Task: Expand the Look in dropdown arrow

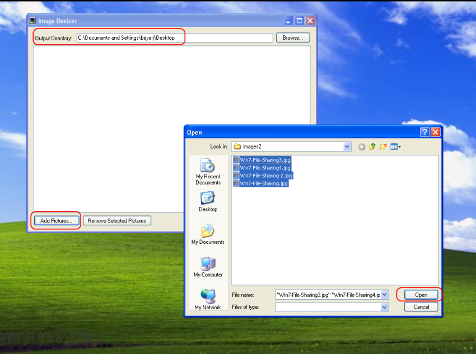Action: click(x=347, y=147)
